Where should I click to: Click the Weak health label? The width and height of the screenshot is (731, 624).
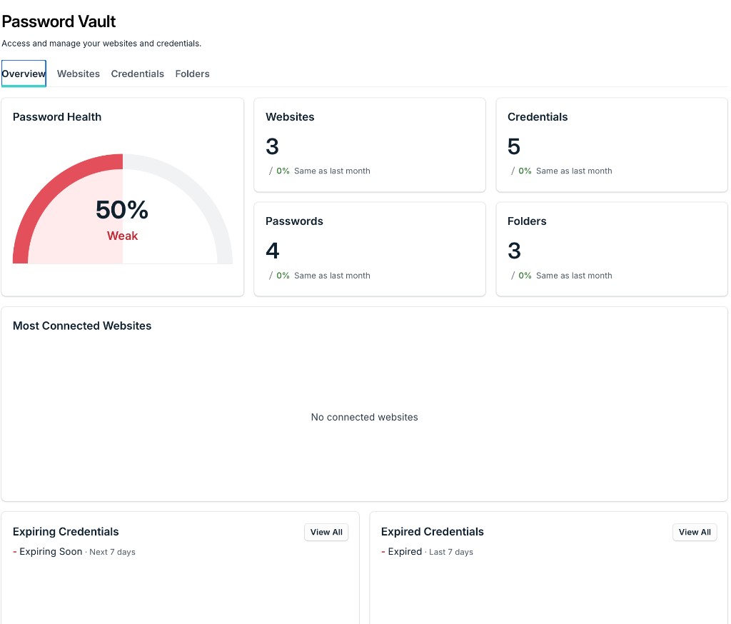pos(123,236)
